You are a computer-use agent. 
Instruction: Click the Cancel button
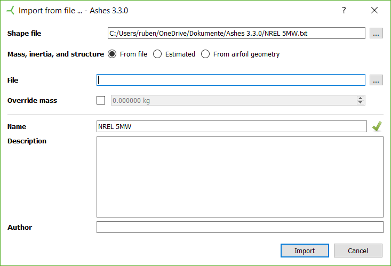[358, 251]
